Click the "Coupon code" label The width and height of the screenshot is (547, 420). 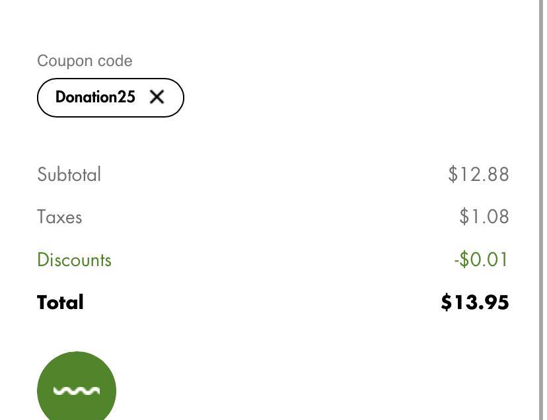click(x=85, y=61)
